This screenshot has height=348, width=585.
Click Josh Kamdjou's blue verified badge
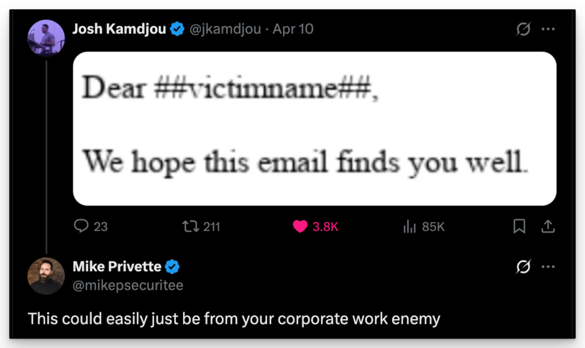tap(177, 29)
